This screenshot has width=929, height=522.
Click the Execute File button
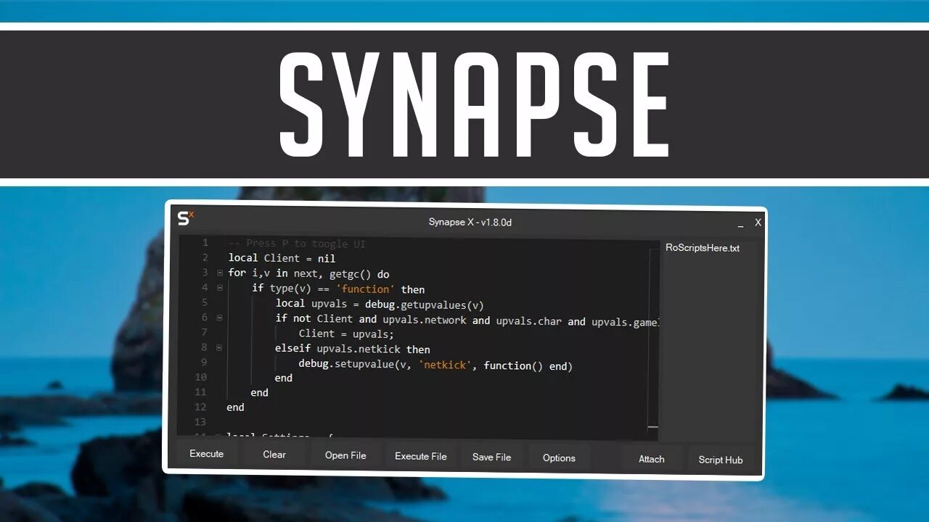coord(421,456)
